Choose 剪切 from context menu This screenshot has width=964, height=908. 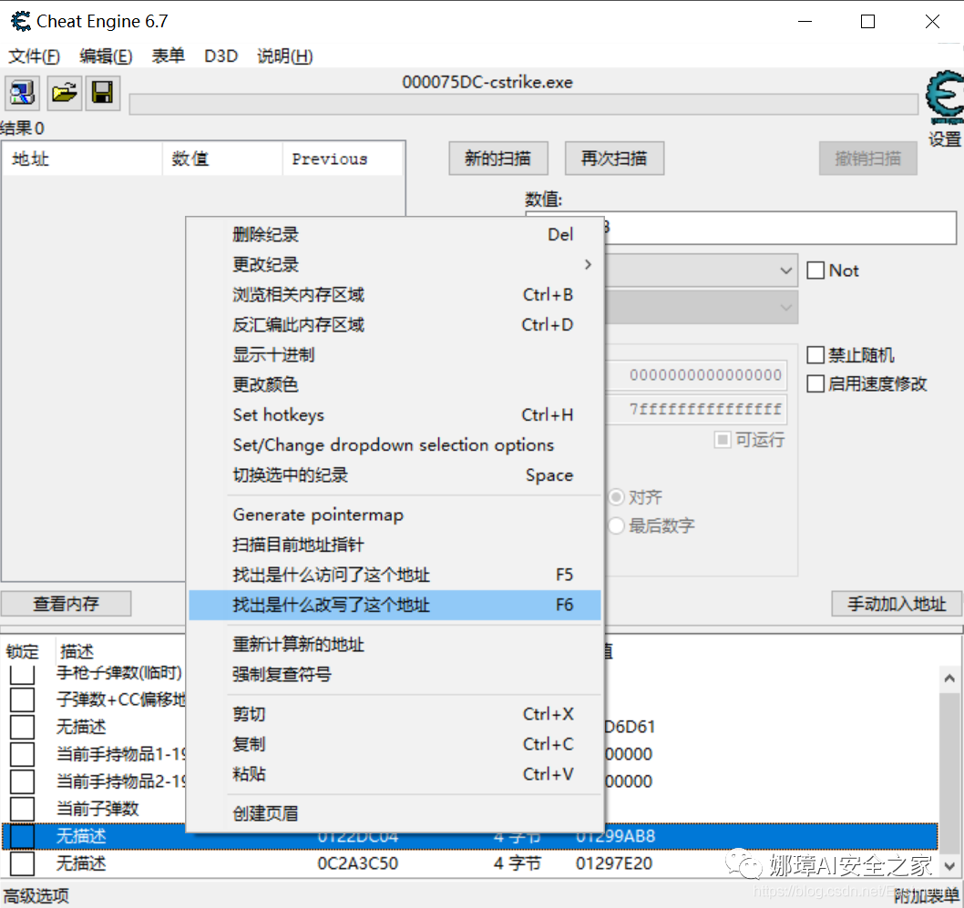coord(395,714)
